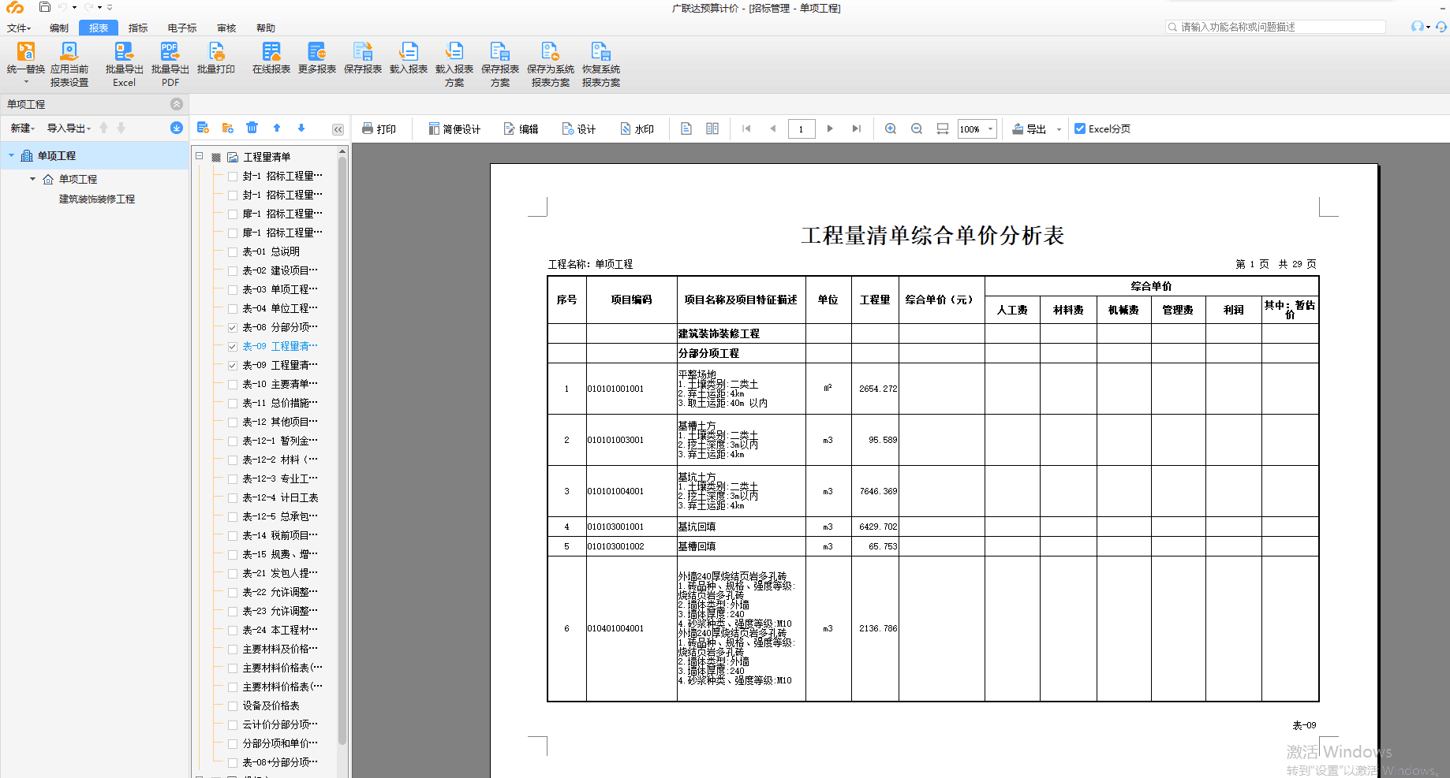Jump to the last page of preview

(857, 128)
